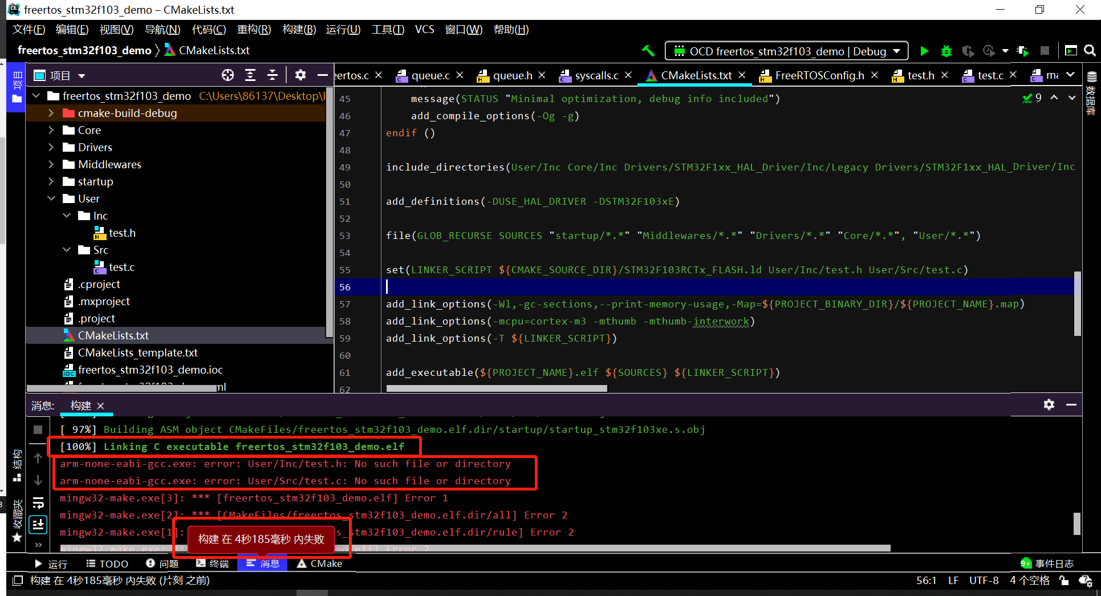Click the Debug bug icon
Image resolution: width=1101 pixels, height=596 pixels.
point(946,51)
